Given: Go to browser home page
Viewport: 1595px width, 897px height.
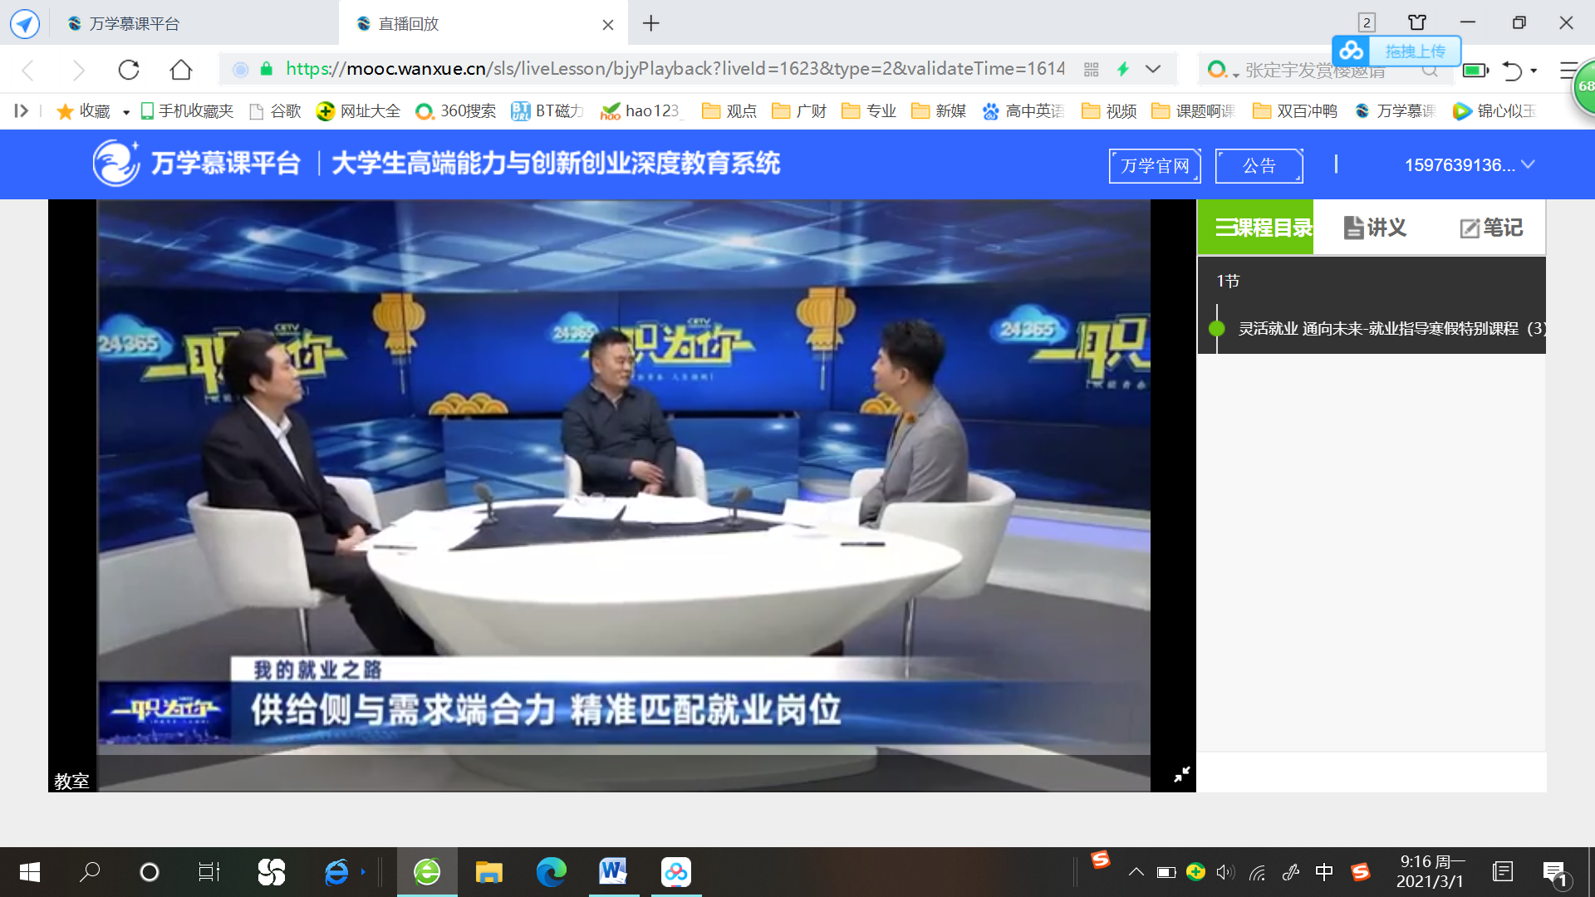Looking at the screenshot, I should (181, 70).
